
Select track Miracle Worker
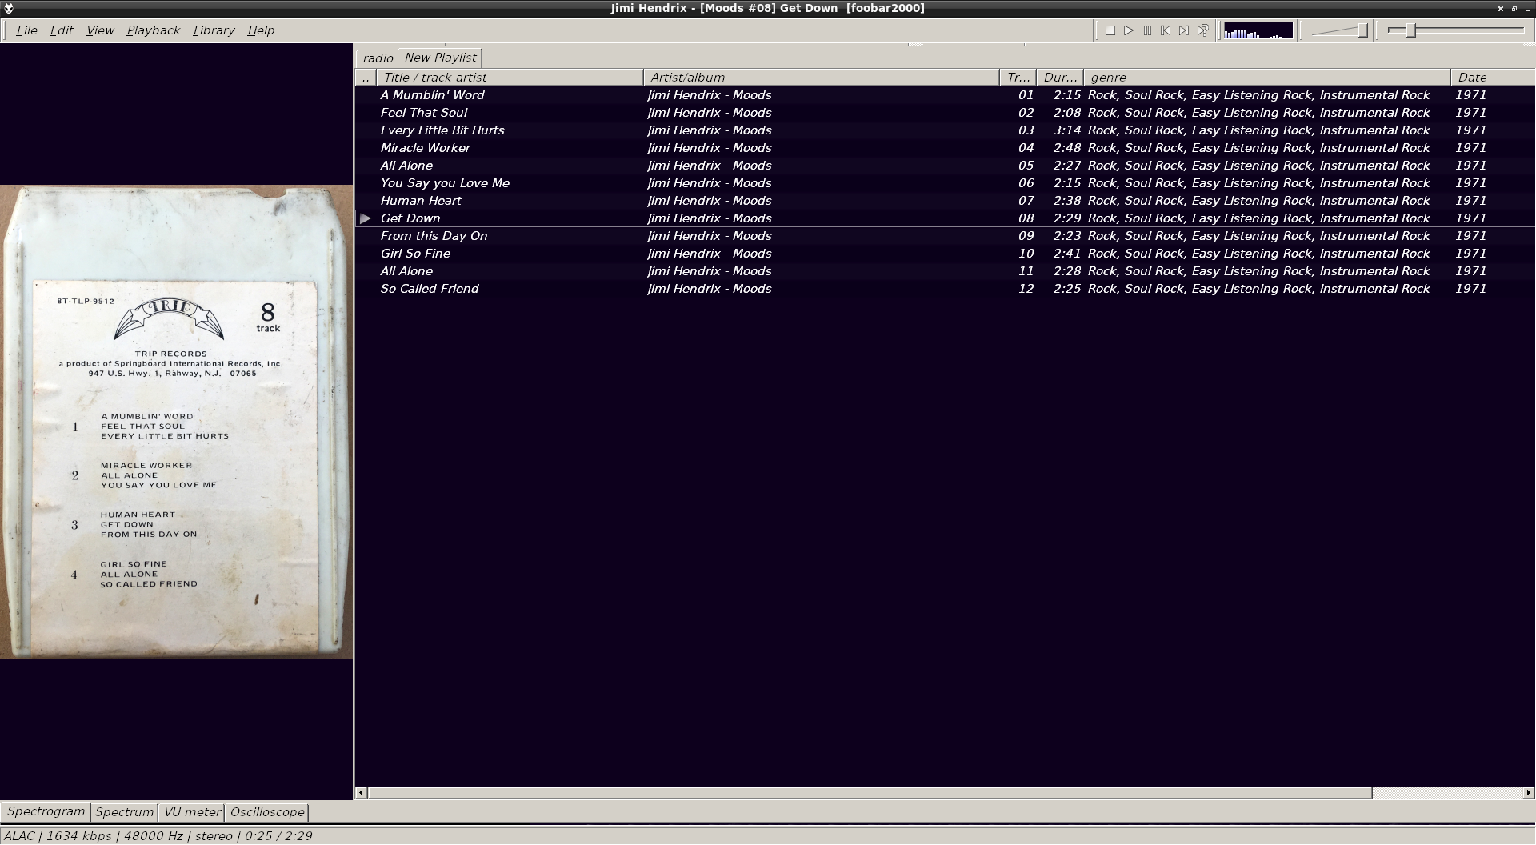click(x=944, y=148)
